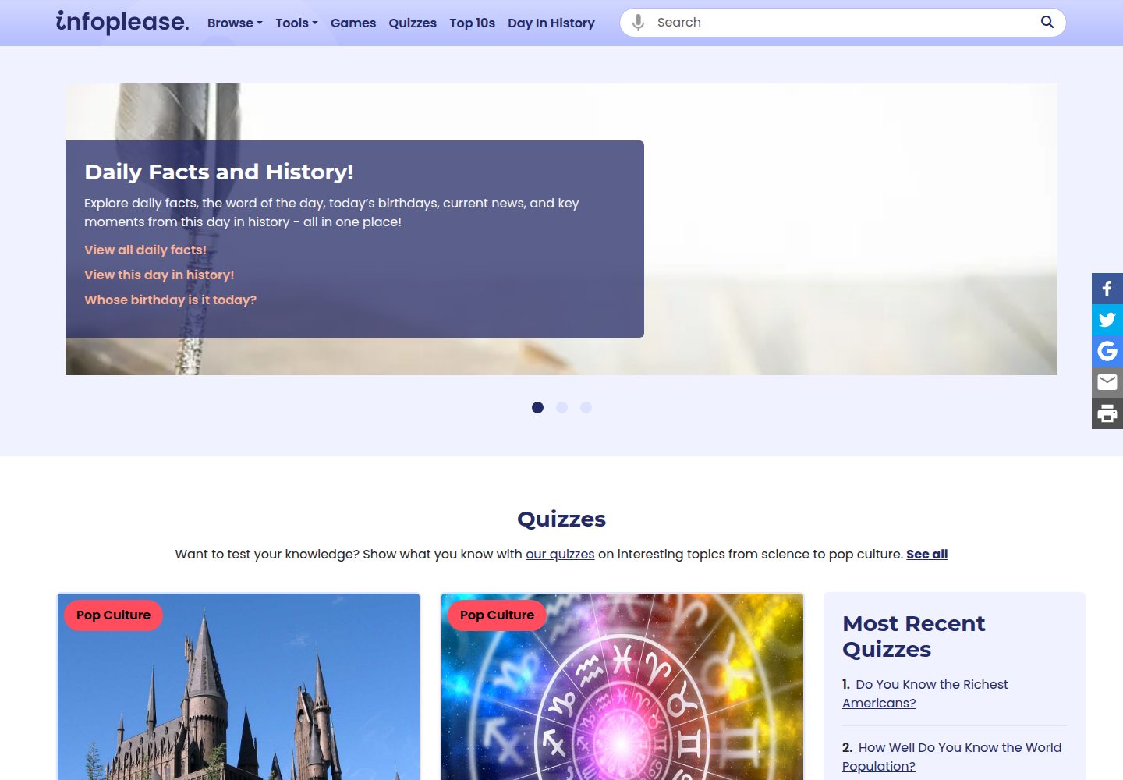Click the infoplease logo
Screen dimensions: 1123x780
(x=122, y=22)
